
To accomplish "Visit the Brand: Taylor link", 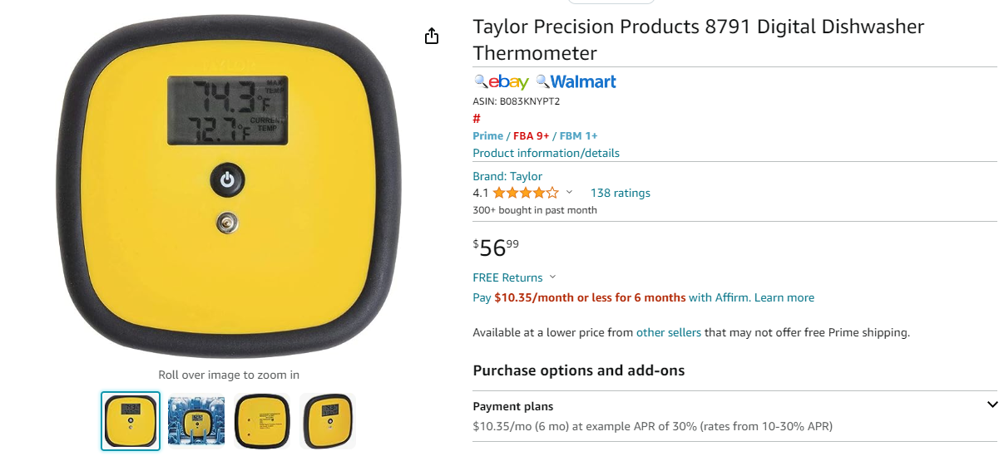I will click(507, 176).
